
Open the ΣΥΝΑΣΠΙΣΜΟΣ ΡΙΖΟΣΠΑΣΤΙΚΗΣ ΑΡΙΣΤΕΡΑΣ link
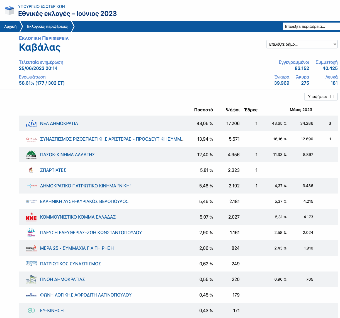[112, 139]
